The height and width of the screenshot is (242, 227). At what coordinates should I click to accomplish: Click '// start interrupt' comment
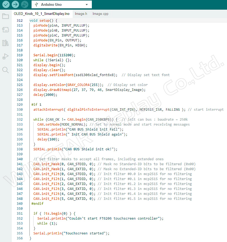[206, 109]
